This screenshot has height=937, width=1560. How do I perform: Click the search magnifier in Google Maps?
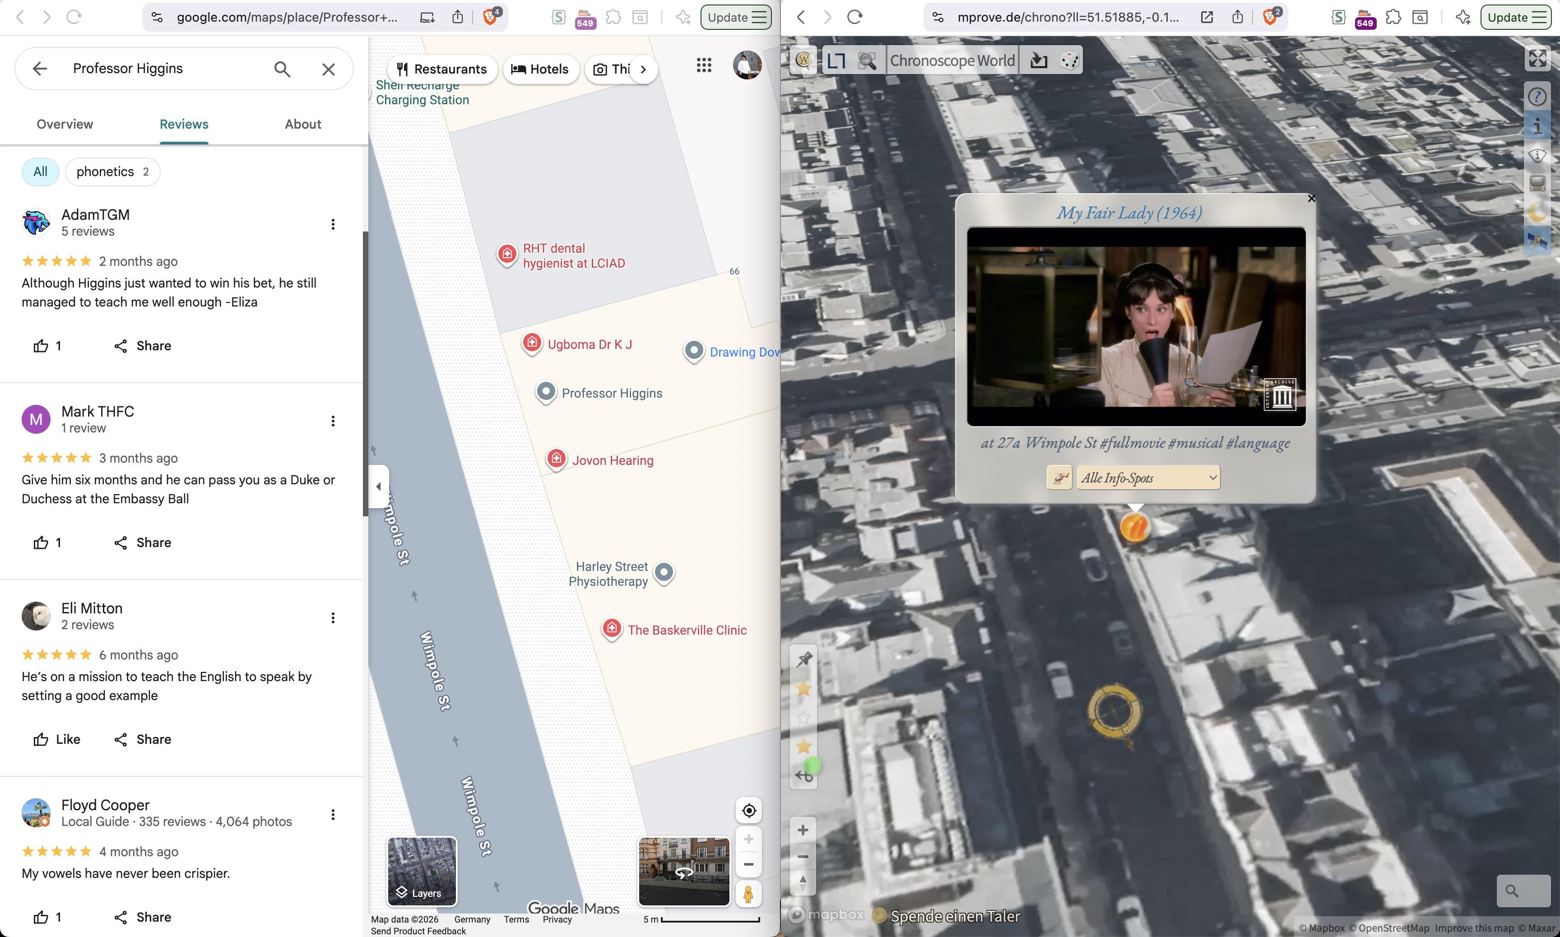(282, 69)
